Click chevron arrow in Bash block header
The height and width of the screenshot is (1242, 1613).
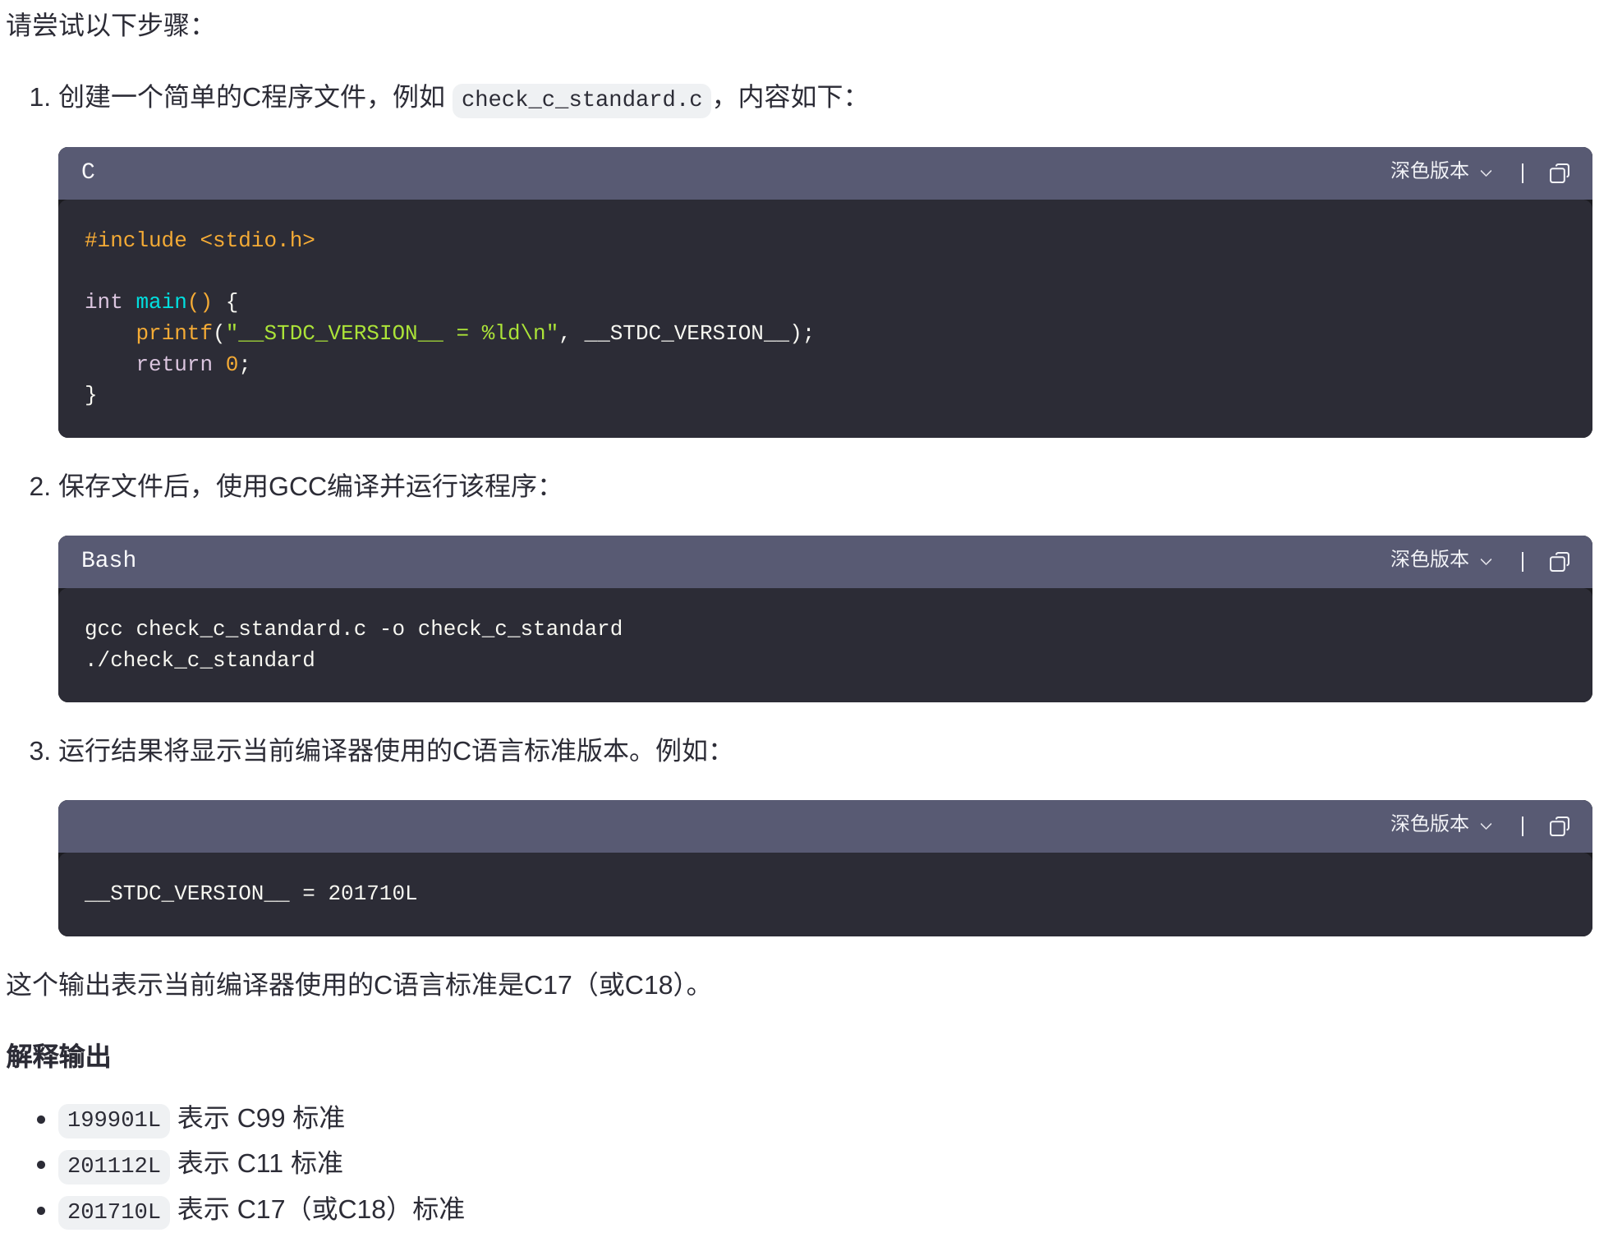(x=1486, y=562)
